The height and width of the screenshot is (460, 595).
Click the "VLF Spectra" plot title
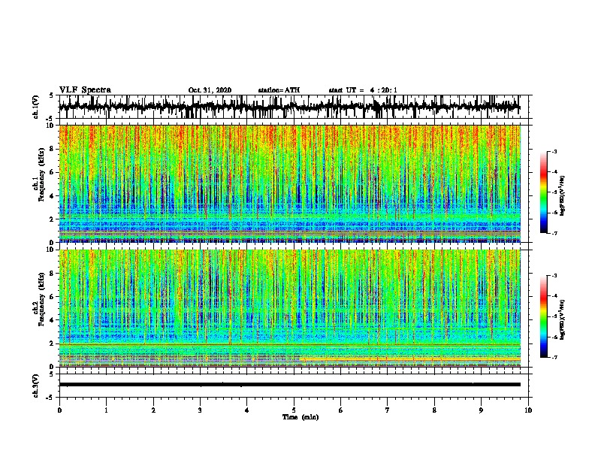tap(85, 90)
